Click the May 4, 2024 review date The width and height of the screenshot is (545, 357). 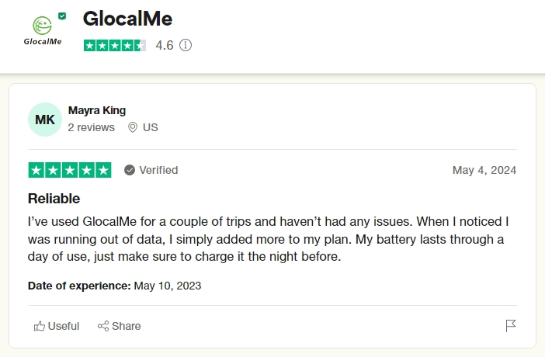[x=484, y=170]
